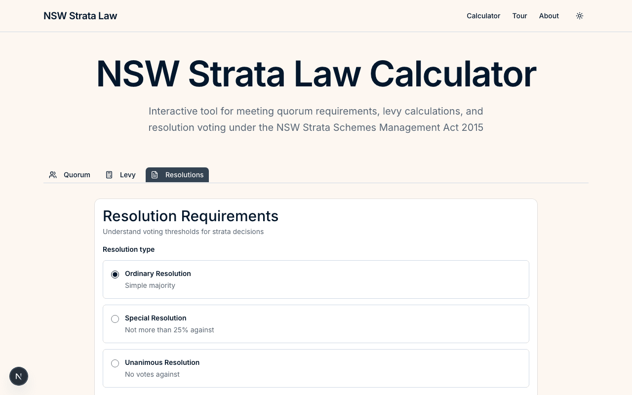Image resolution: width=632 pixels, height=395 pixels.
Task: Click the 'Resolution Requirements' heading
Action: (191, 216)
